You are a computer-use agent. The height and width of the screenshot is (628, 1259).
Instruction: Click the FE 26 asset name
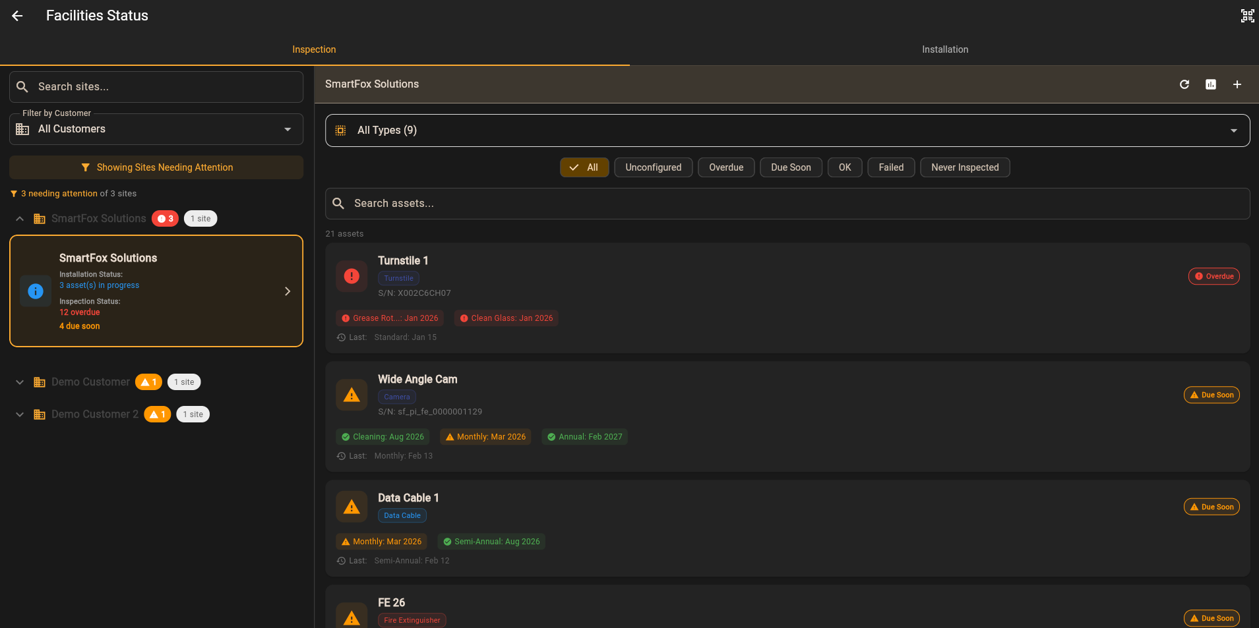[392, 603]
